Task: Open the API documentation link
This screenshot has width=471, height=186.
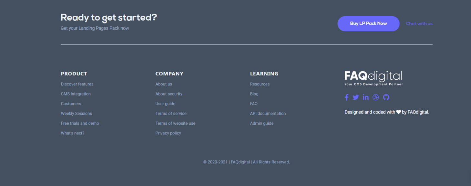Action: click(268, 114)
